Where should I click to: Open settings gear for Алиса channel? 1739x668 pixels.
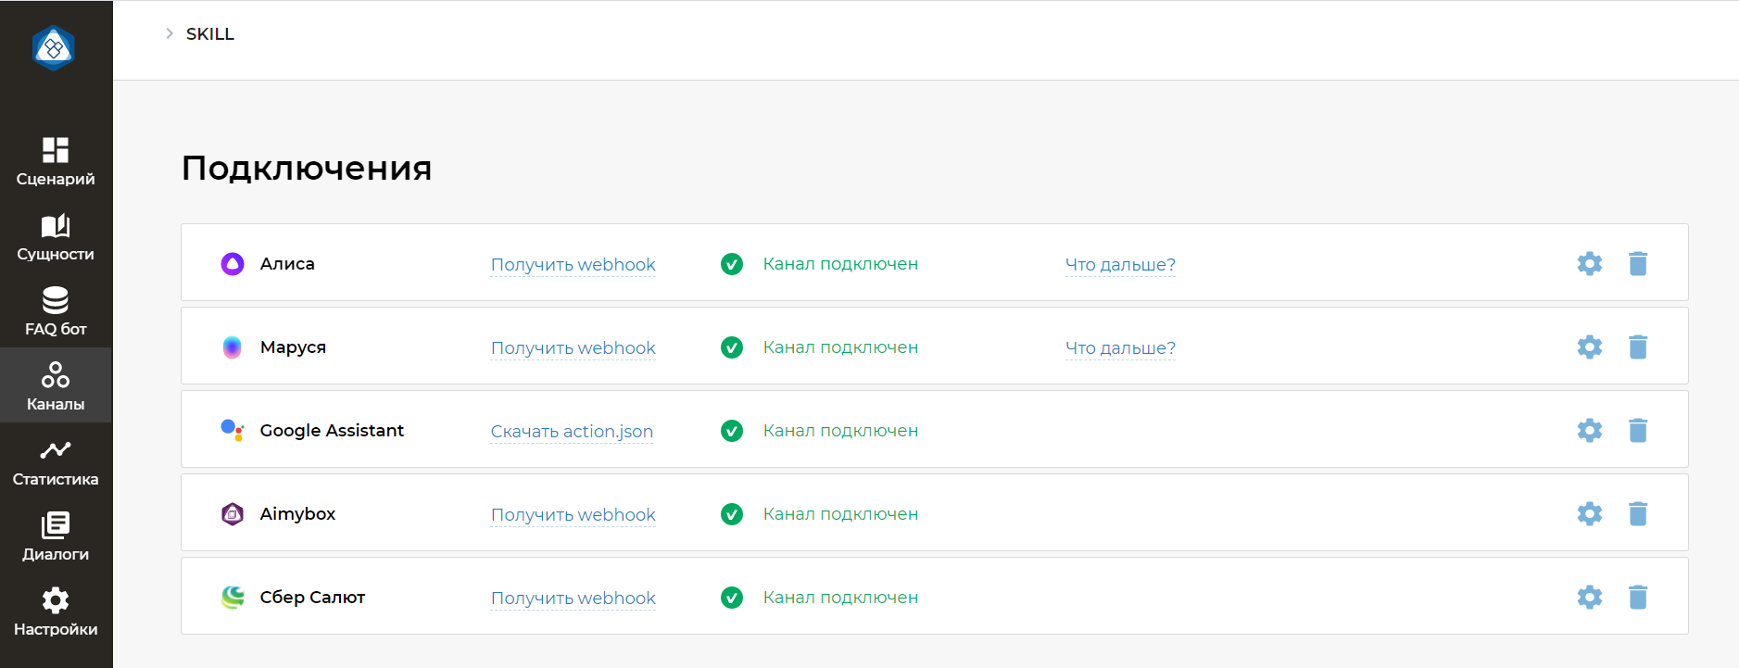click(1589, 264)
